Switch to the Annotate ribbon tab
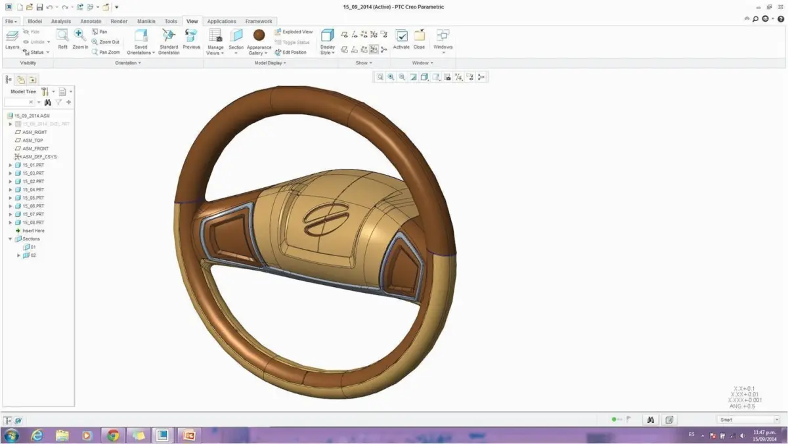This screenshot has height=444, width=788. [x=91, y=21]
